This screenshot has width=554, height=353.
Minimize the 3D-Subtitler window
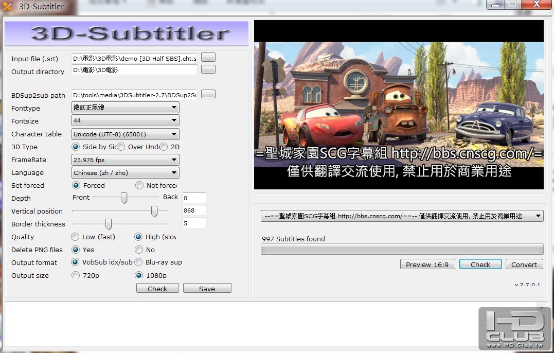495,5
